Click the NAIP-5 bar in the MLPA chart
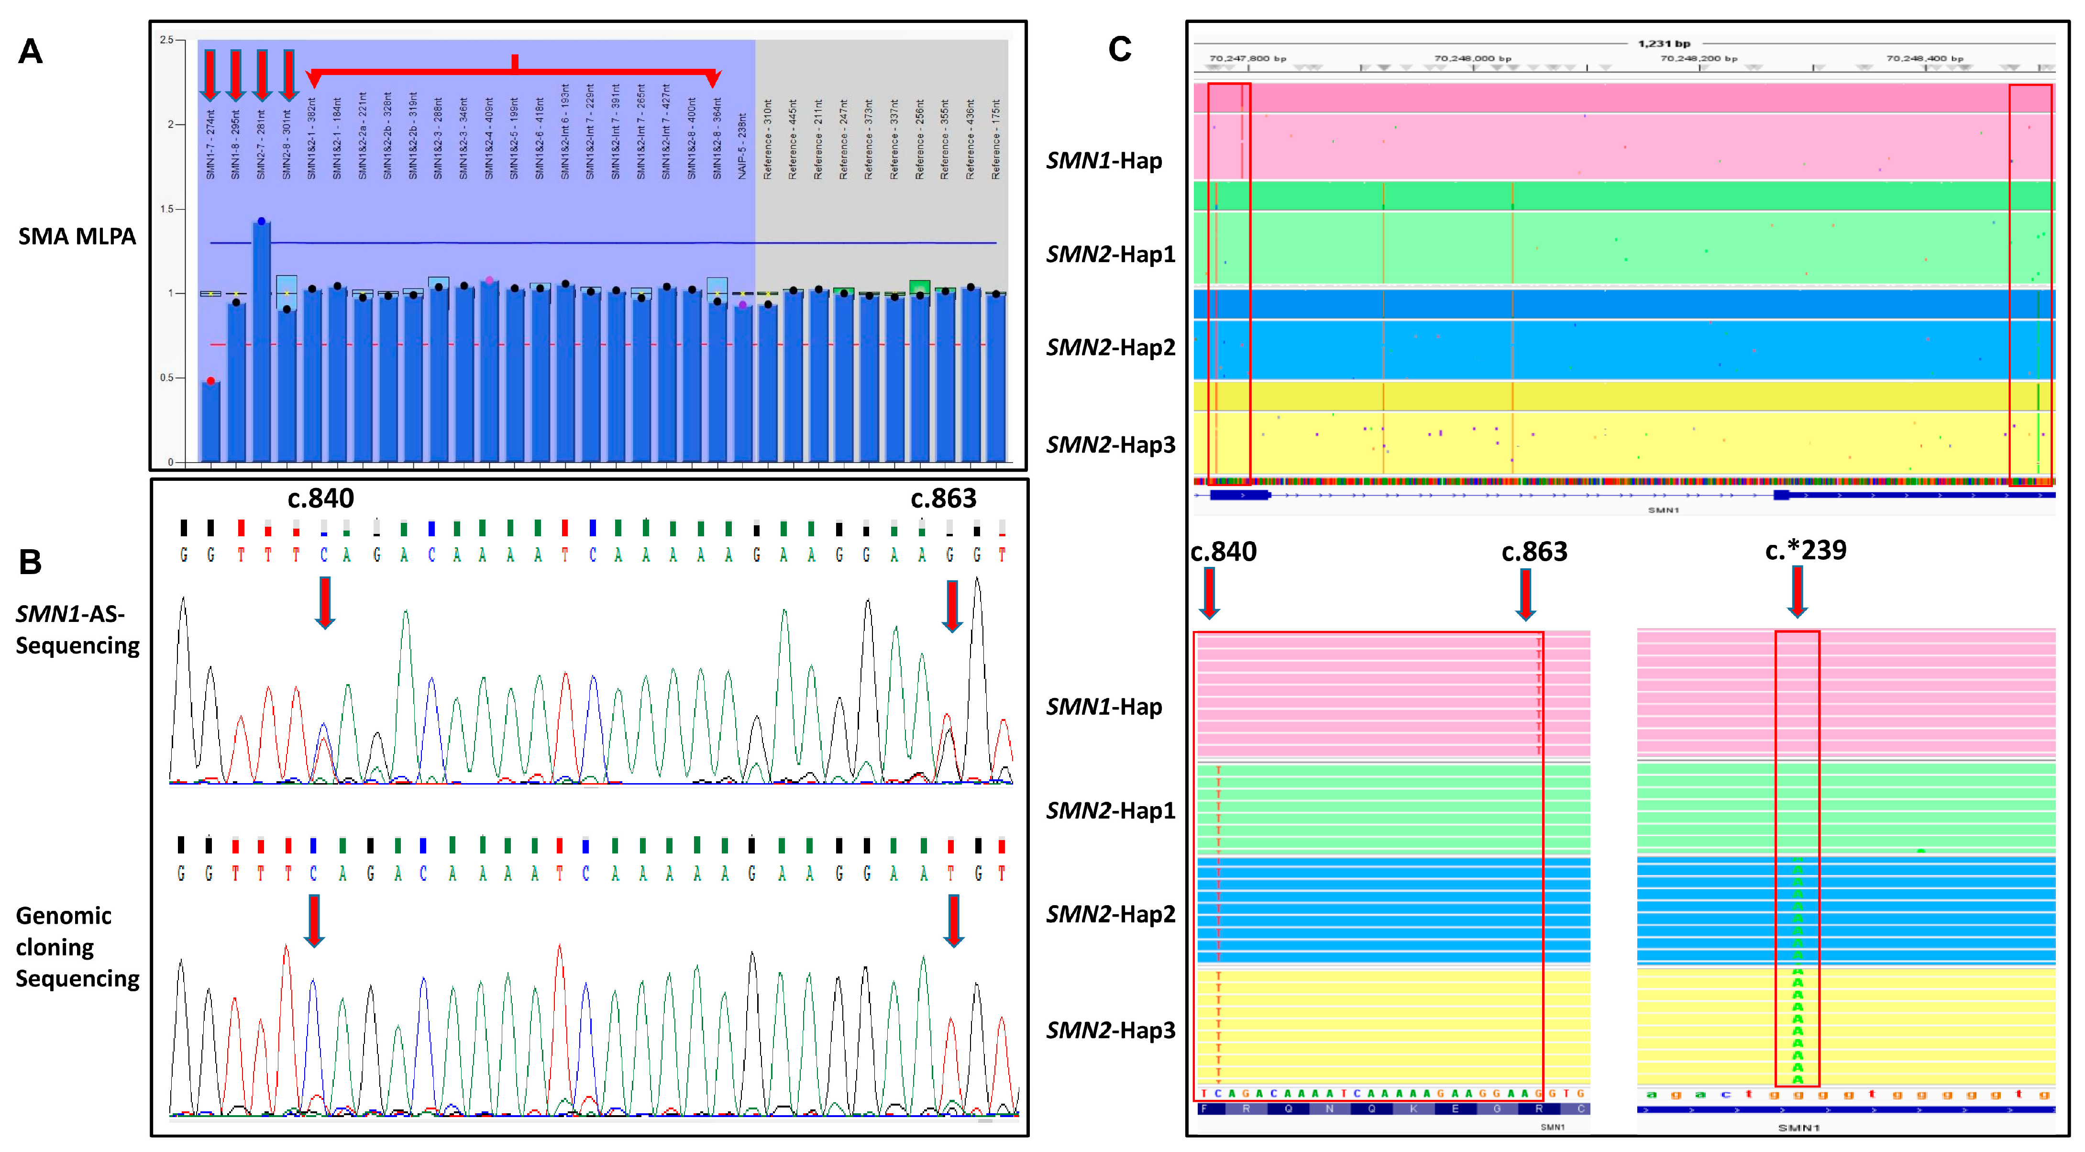Viewport: 2085px width, 1152px height. (742, 384)
